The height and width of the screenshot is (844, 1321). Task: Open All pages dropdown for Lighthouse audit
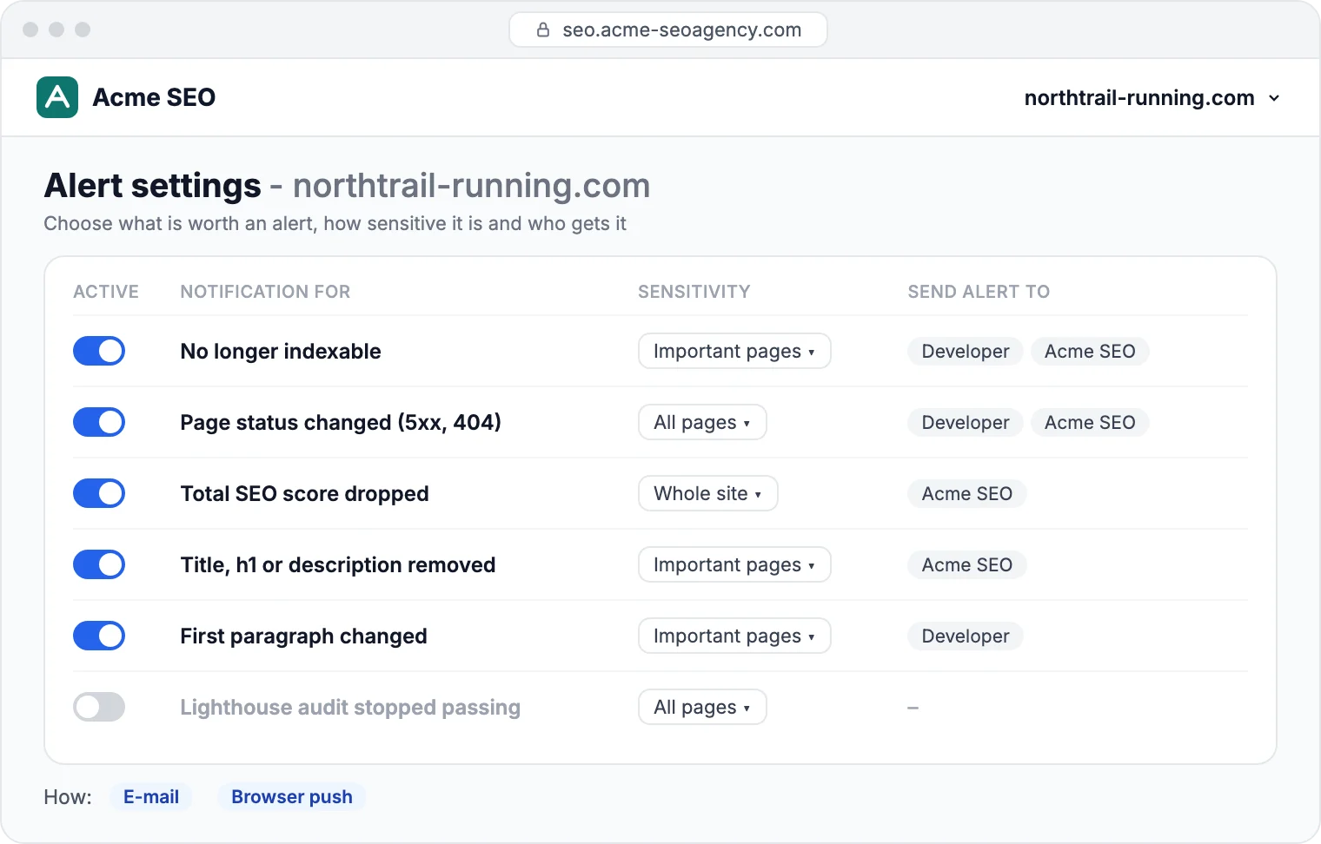pyautogui.click(x=702, y=707)
